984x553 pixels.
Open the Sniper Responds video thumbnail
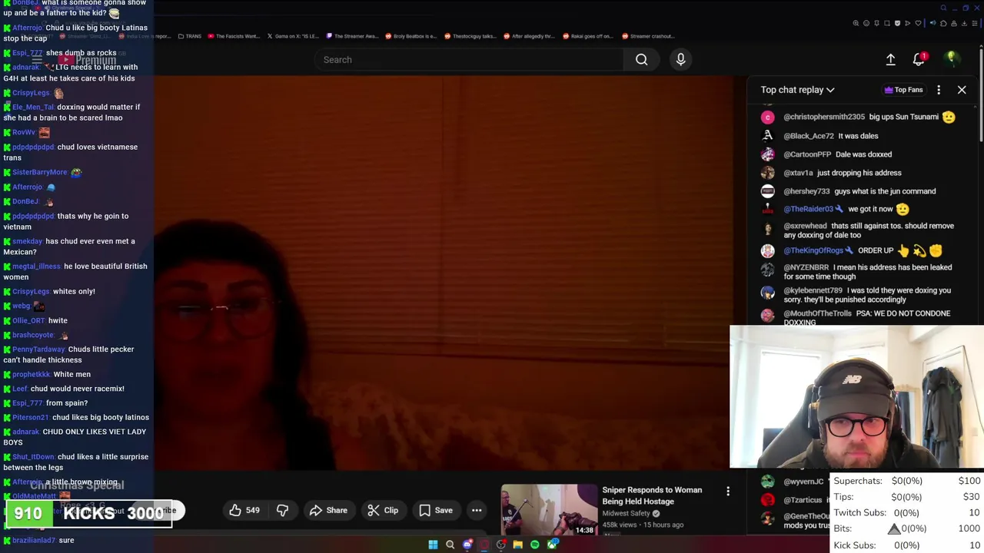click(549, 509)
